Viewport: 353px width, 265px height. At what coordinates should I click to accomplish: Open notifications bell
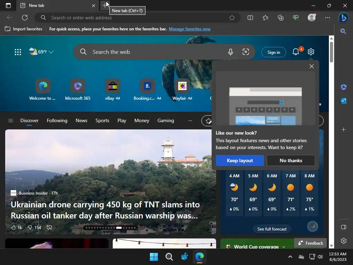[x=296, y=52]
